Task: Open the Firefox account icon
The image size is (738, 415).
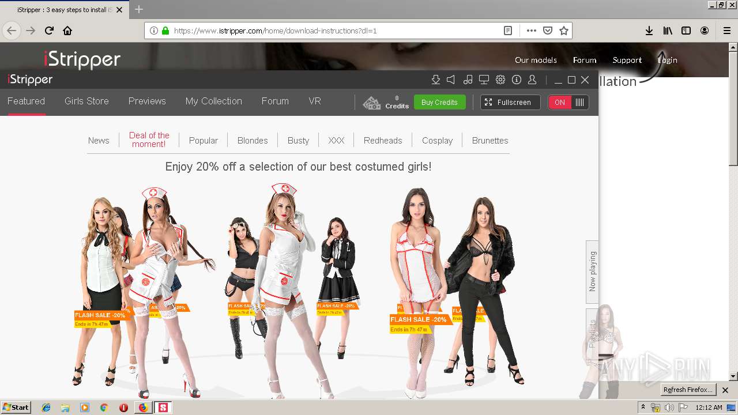Action: 705,31
